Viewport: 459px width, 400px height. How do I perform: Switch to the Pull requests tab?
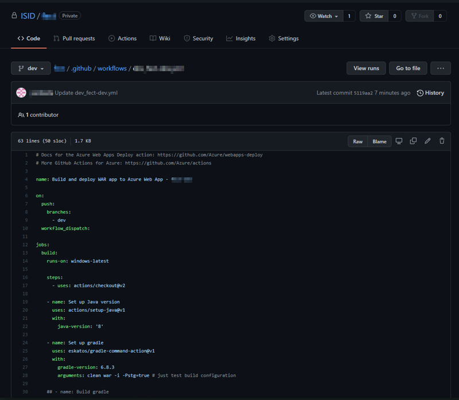pyautogui.click(x=74, y=38)
